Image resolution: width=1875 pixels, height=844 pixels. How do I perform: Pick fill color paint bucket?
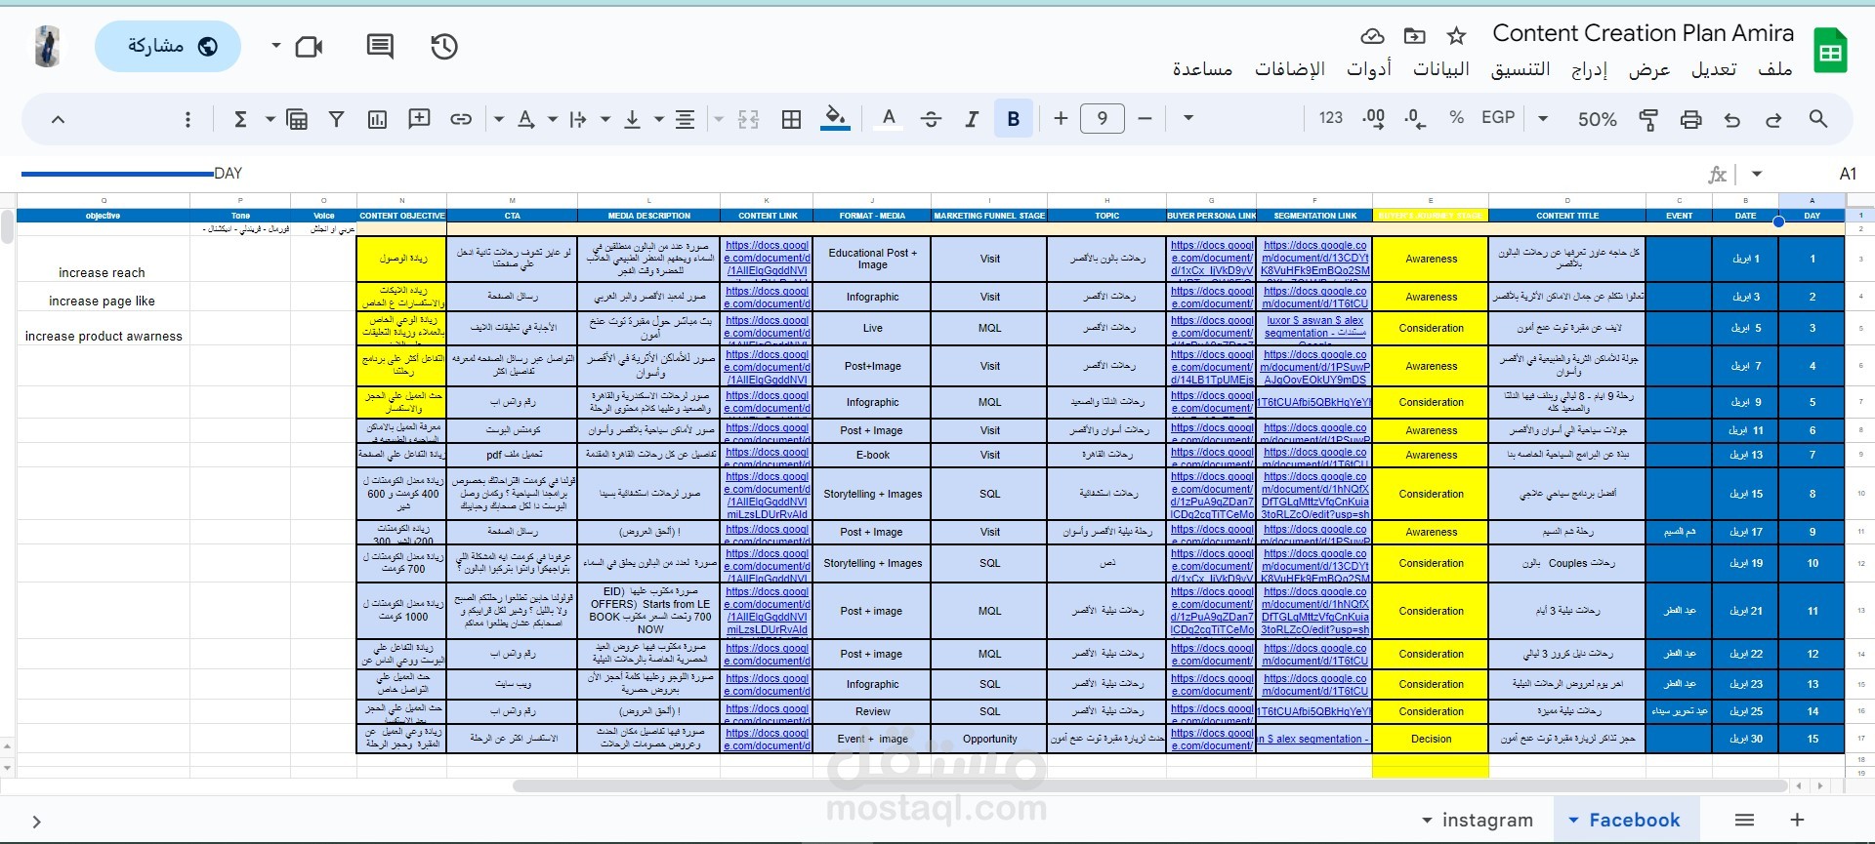pos(835,119)
